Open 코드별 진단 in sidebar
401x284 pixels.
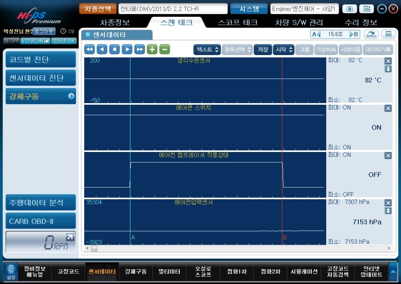pyautogui.click(x=41, y=59)
